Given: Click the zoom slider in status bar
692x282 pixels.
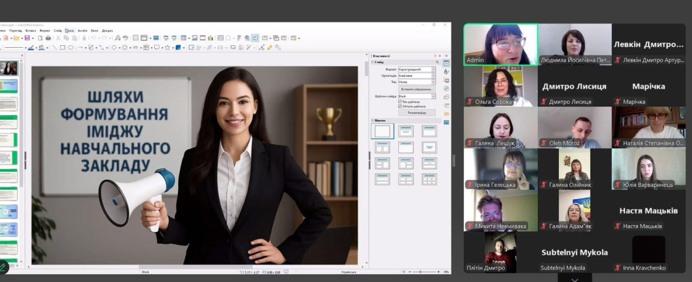Looking at the screenshot, I should coord(421,272).
